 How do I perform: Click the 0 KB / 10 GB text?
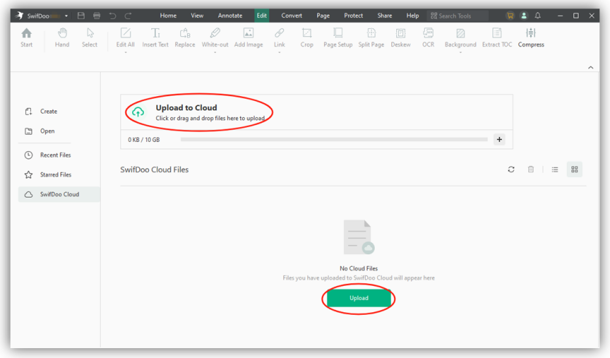point(143,140)
